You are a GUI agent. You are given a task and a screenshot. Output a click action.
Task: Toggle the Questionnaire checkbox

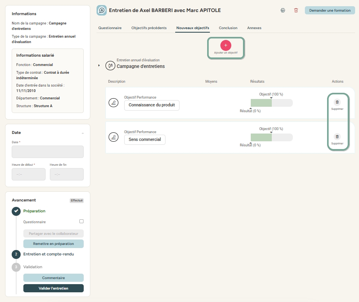tap(81, 222)
